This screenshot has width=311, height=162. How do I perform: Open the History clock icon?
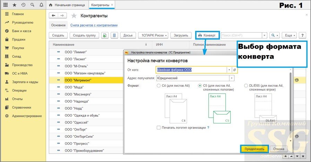point(24,5)
